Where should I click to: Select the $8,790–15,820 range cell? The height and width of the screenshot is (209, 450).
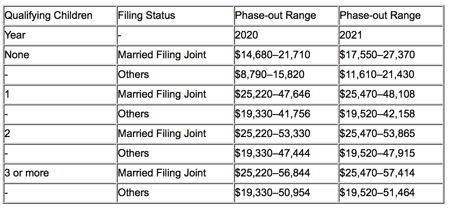pos(286,75)
